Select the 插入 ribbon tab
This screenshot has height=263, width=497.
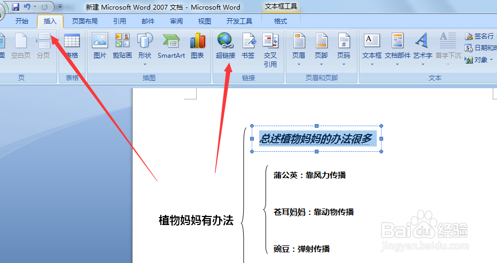(50, 21)
